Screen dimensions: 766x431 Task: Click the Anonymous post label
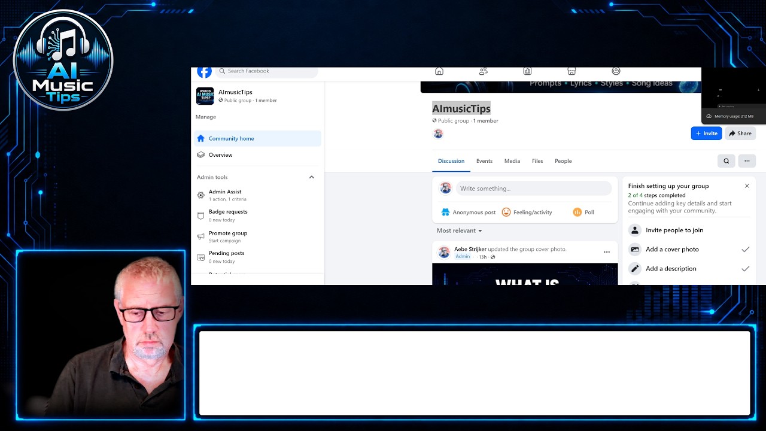[474, 213]
